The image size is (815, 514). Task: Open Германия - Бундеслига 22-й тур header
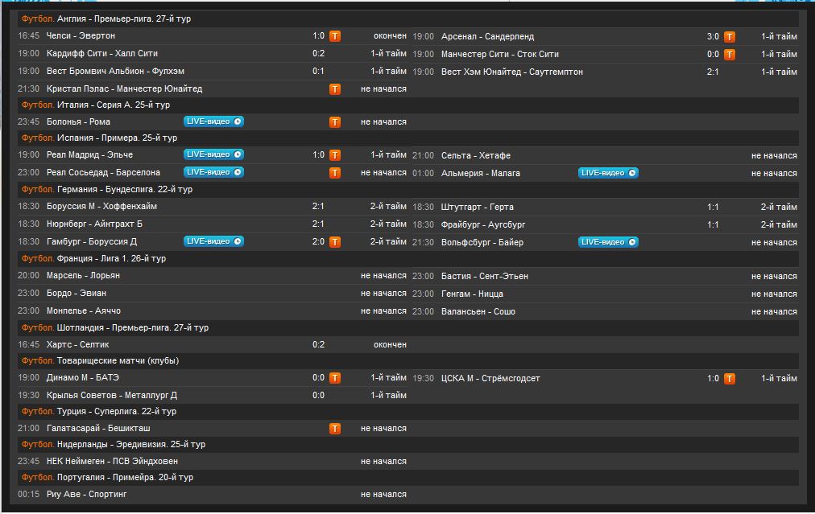tap(125, 189)
